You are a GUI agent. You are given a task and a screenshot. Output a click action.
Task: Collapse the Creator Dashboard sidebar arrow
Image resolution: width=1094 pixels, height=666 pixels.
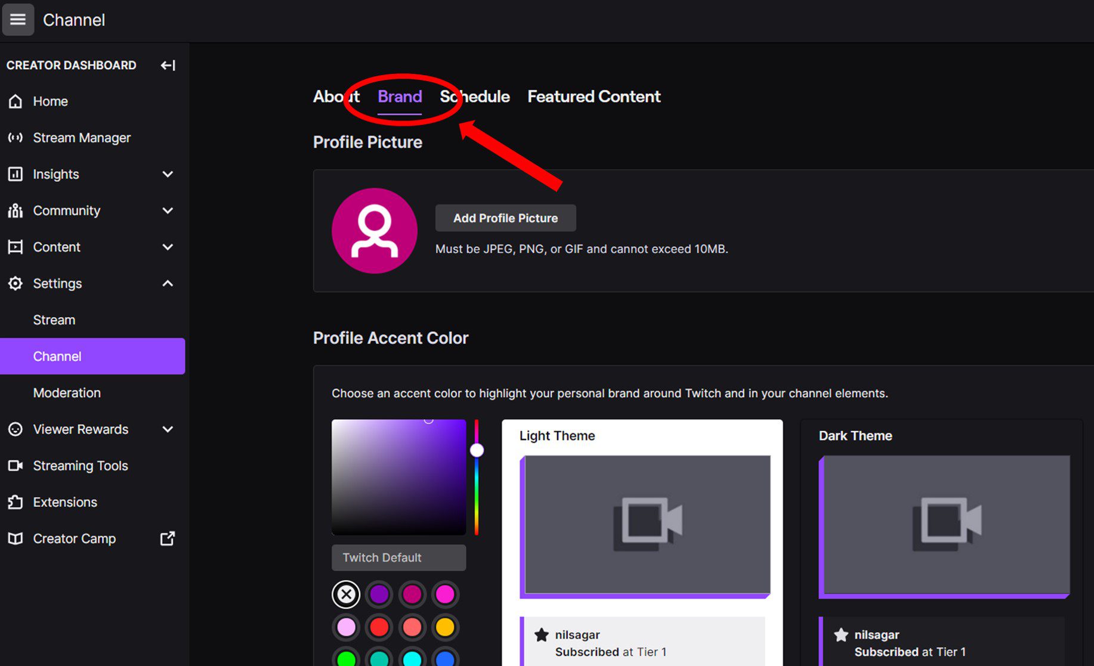168,66
